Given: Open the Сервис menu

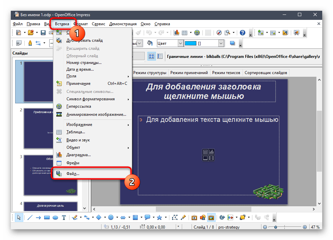Looking at the screenshot, I should pos(98,24).
